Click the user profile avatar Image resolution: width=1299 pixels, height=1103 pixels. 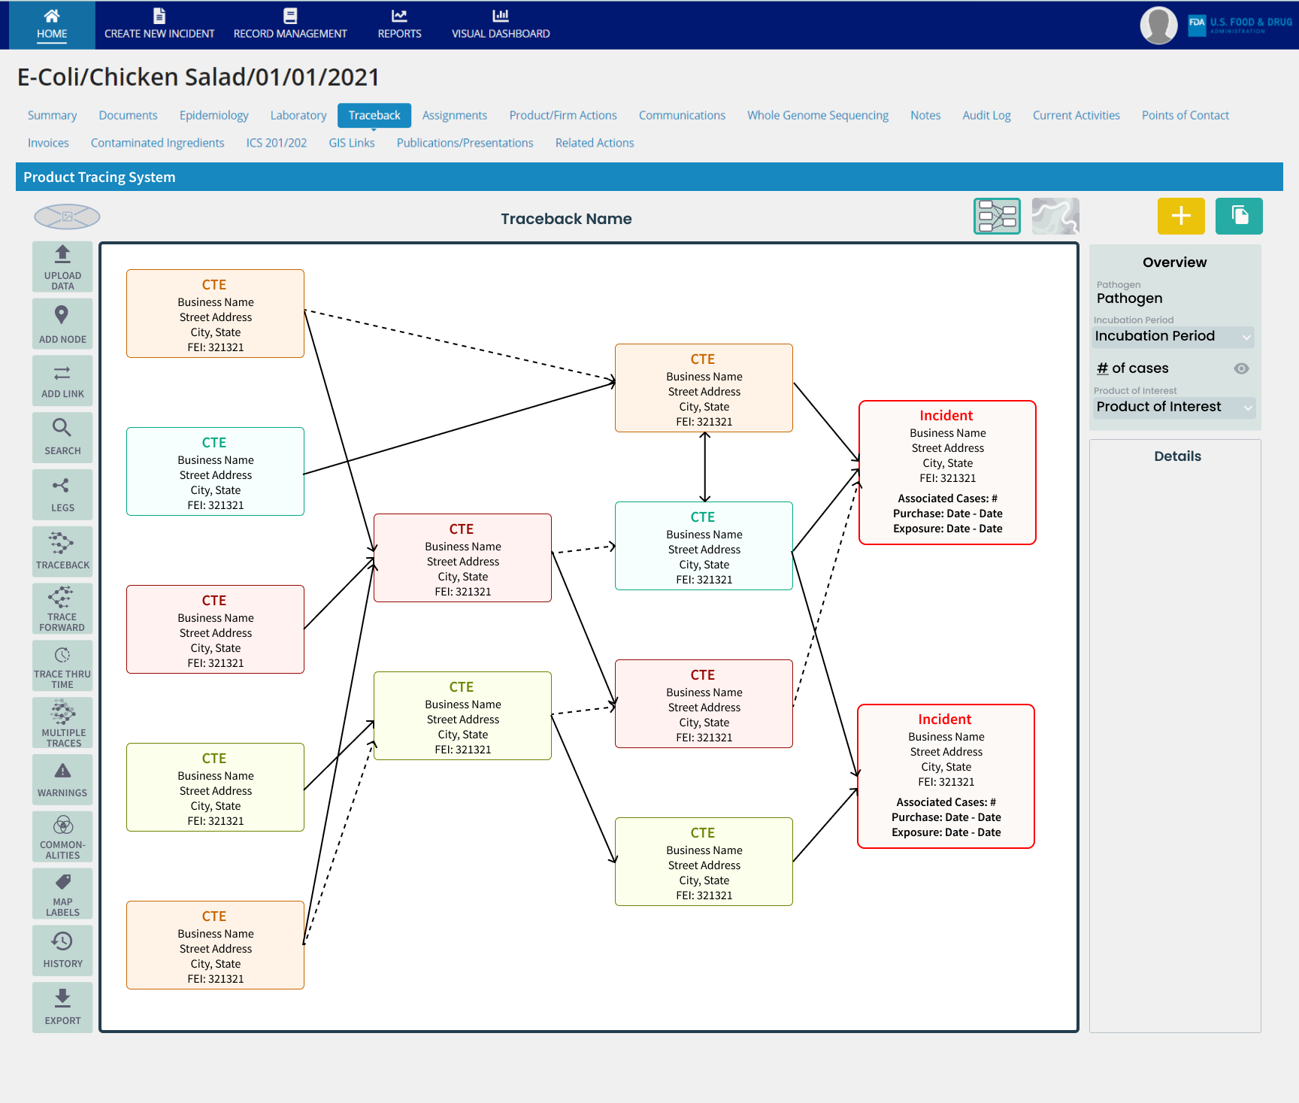(1158, 25)
